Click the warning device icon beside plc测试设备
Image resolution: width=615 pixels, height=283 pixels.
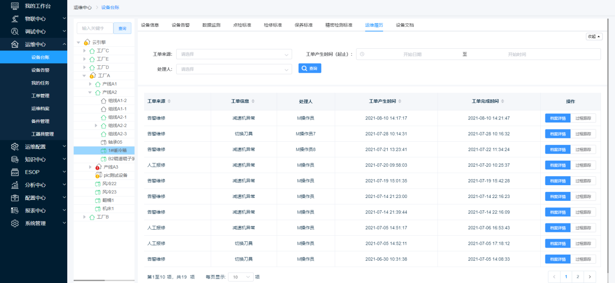pos(98,175)
